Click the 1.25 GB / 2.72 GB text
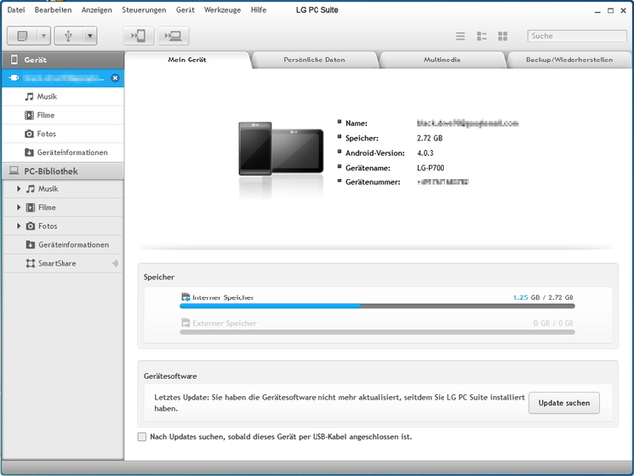 (543, 297)
